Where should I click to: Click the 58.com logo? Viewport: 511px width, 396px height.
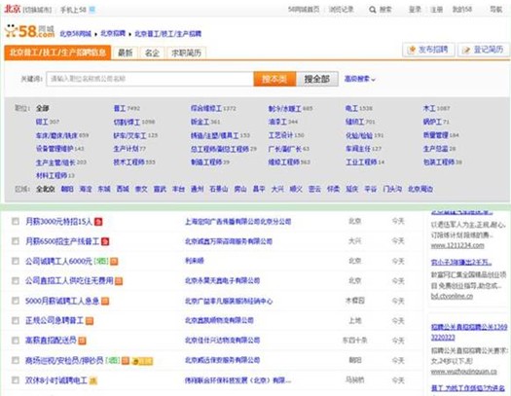coord(29,31)
